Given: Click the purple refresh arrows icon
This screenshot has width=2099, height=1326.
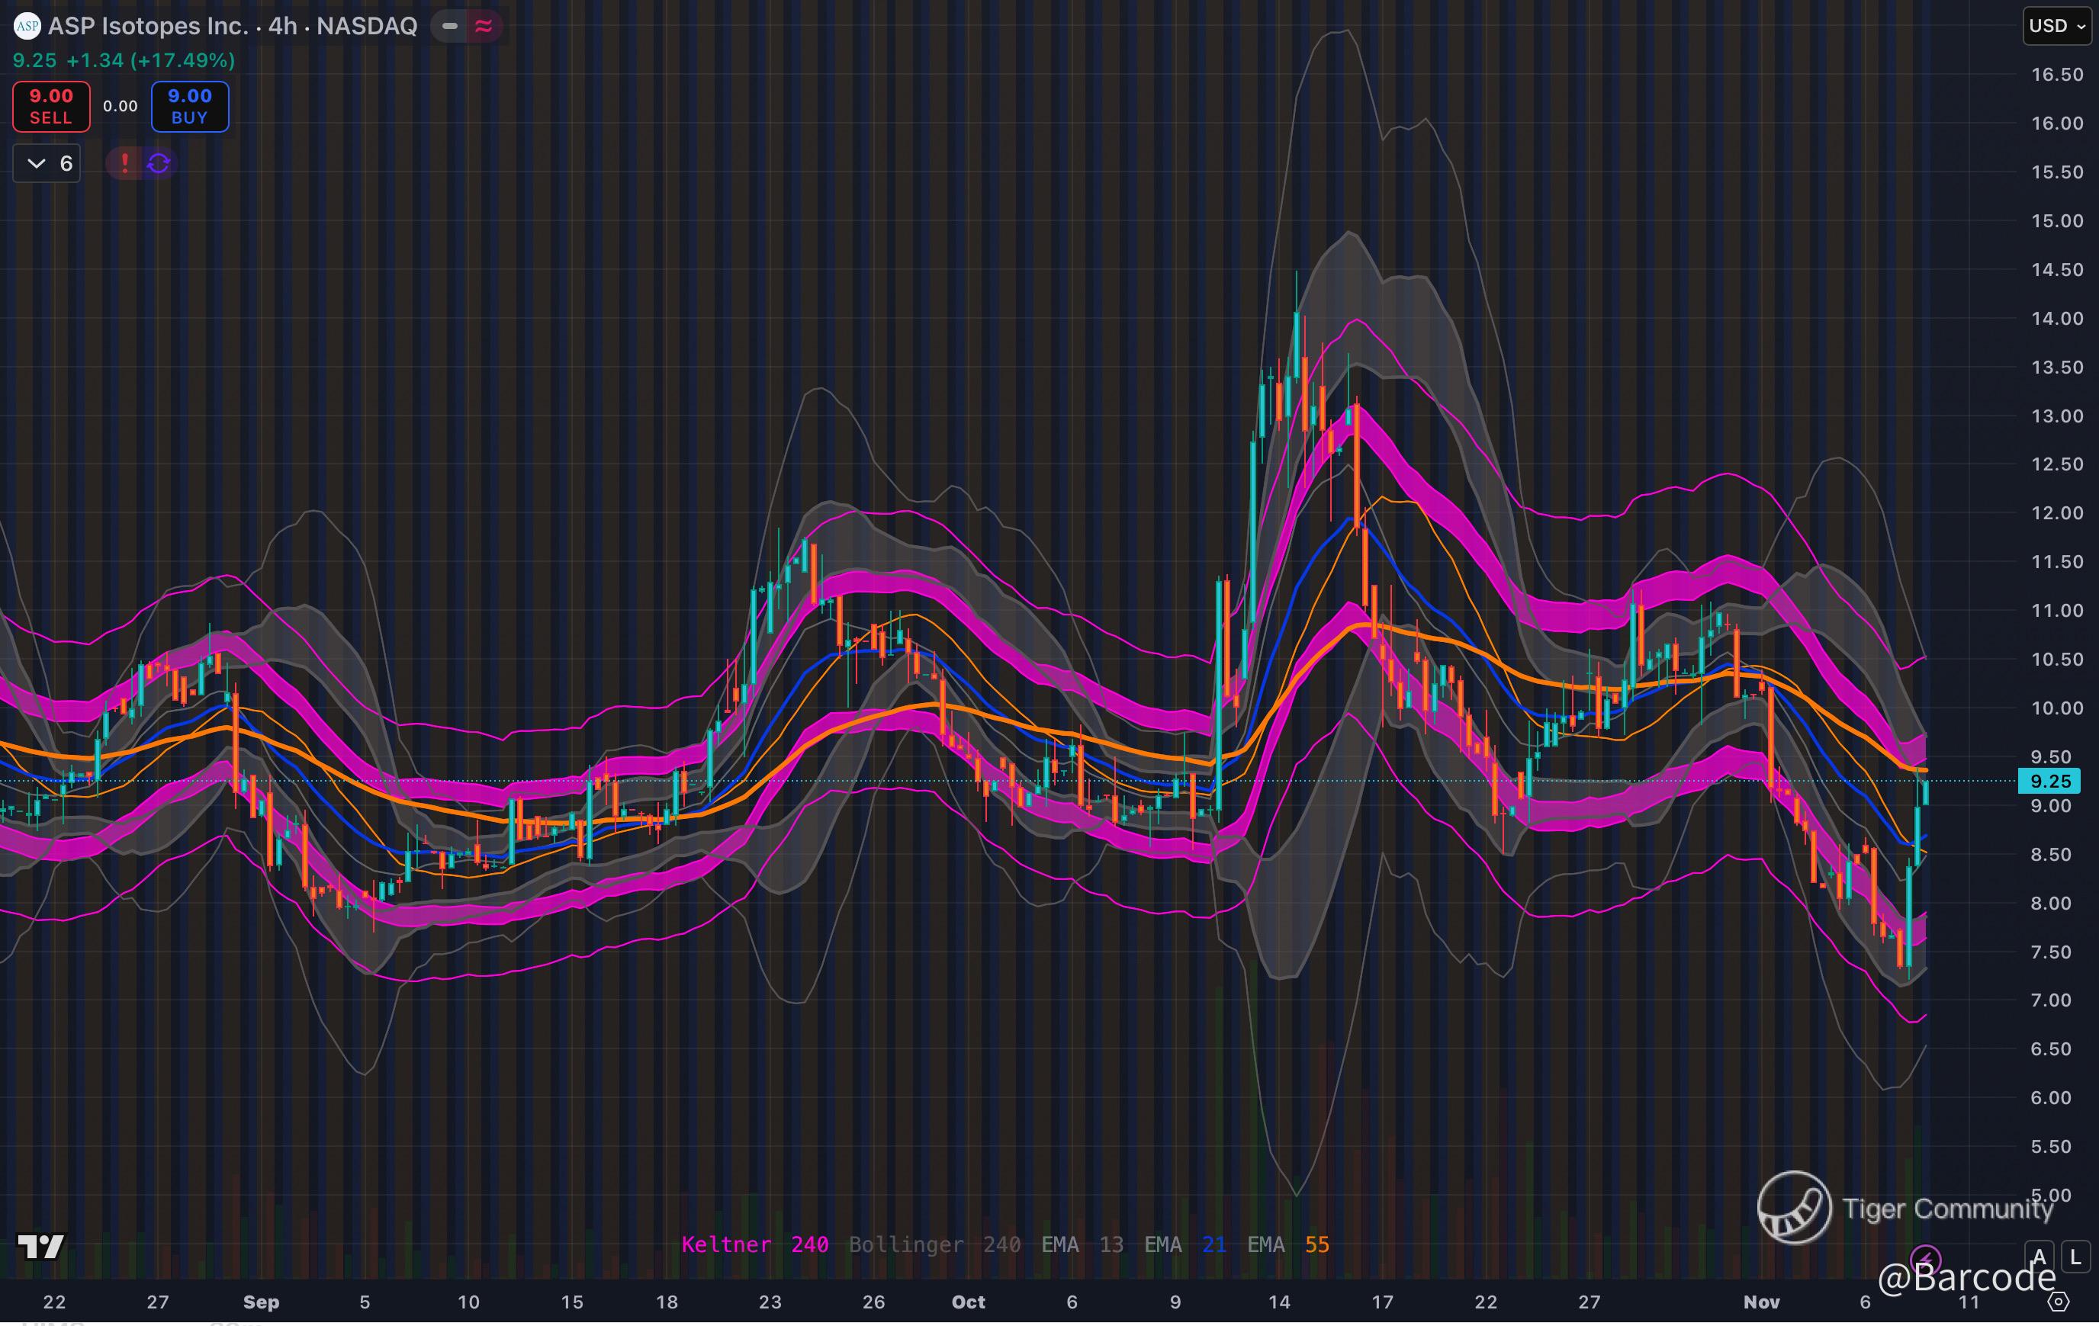Looking at the screenshot, I should [159, 163].
